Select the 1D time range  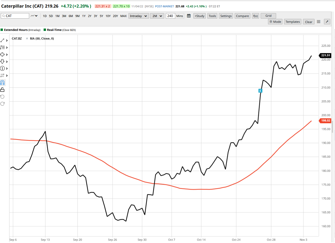(45, 16)
